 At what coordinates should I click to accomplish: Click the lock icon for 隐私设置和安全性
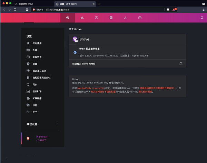pyautogui.click(x=28, y=78)
